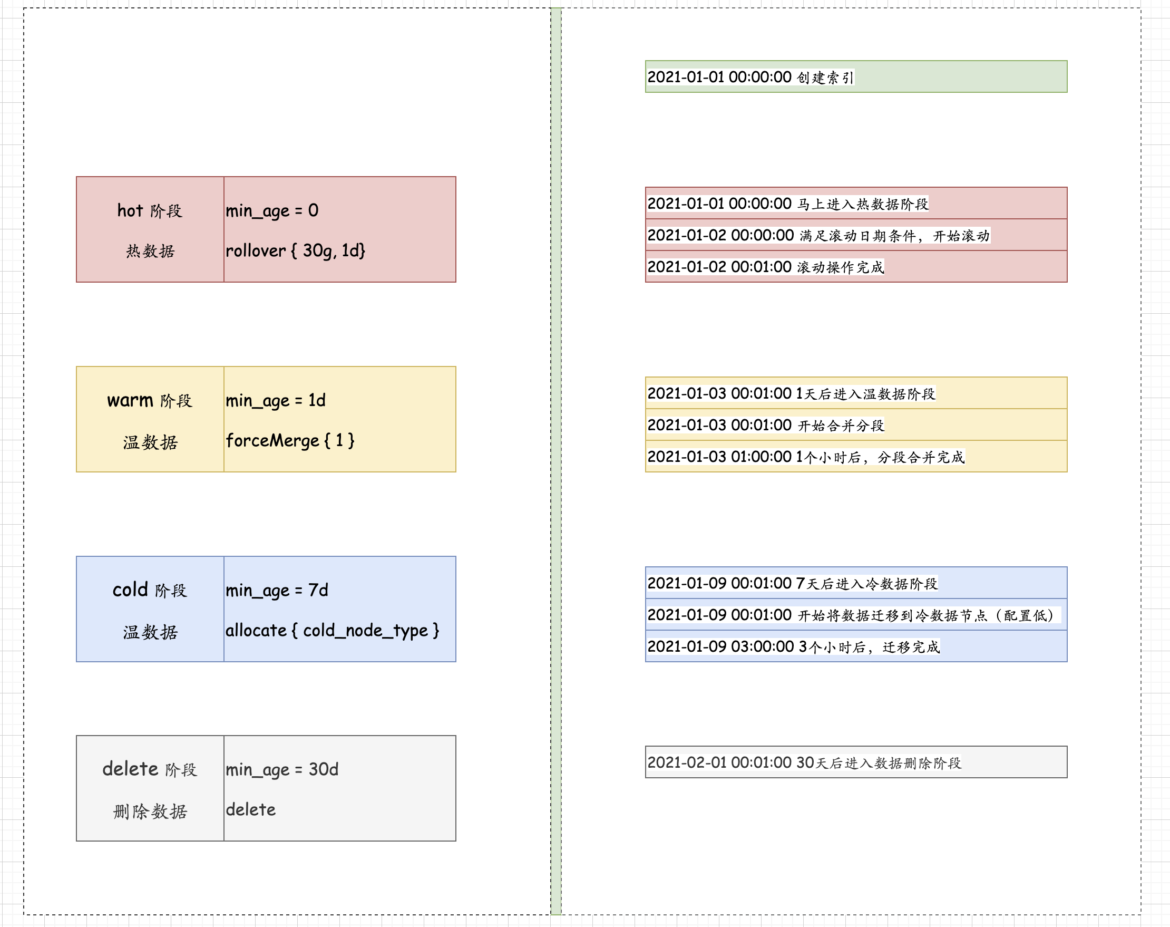Screen dimensions: 1170x927
Task: Select the delete 阶段 删除数据 label box
Action: 150,788
